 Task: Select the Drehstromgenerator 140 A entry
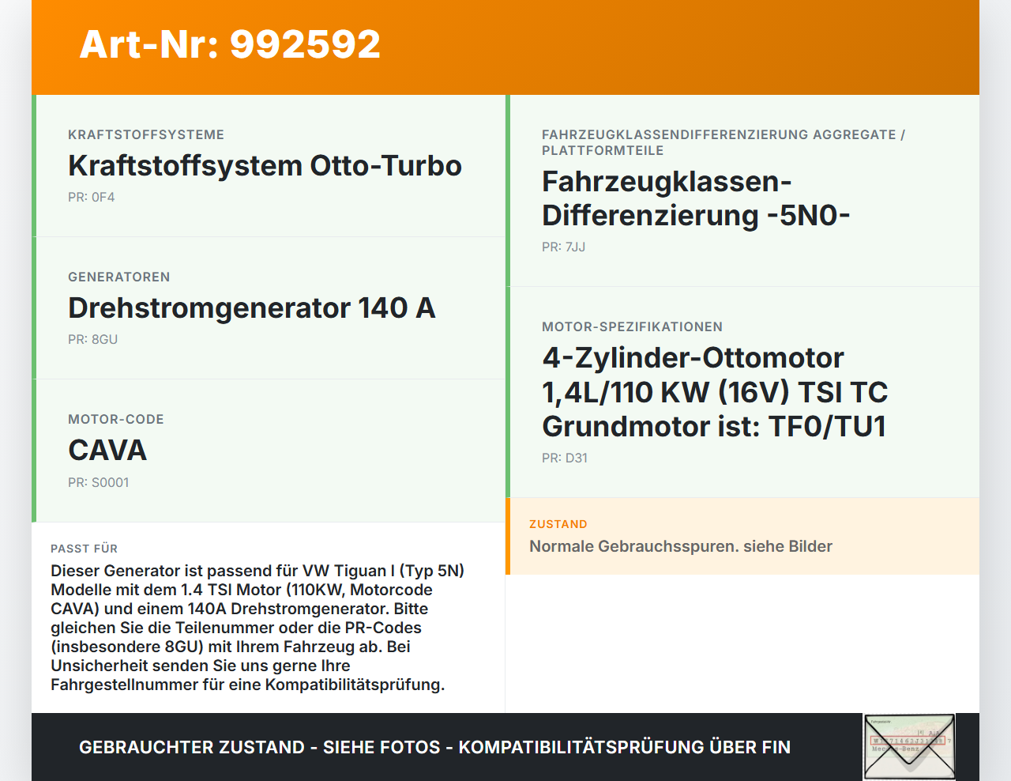click(x=251, y=307)
